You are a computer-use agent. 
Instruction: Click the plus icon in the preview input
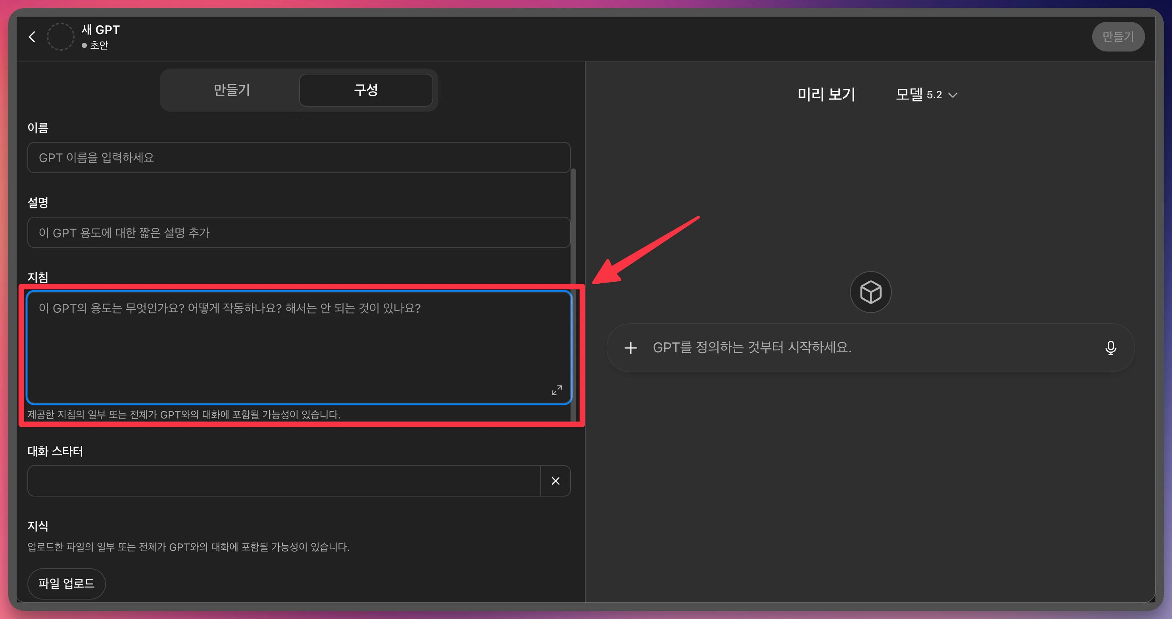(630, 348)
